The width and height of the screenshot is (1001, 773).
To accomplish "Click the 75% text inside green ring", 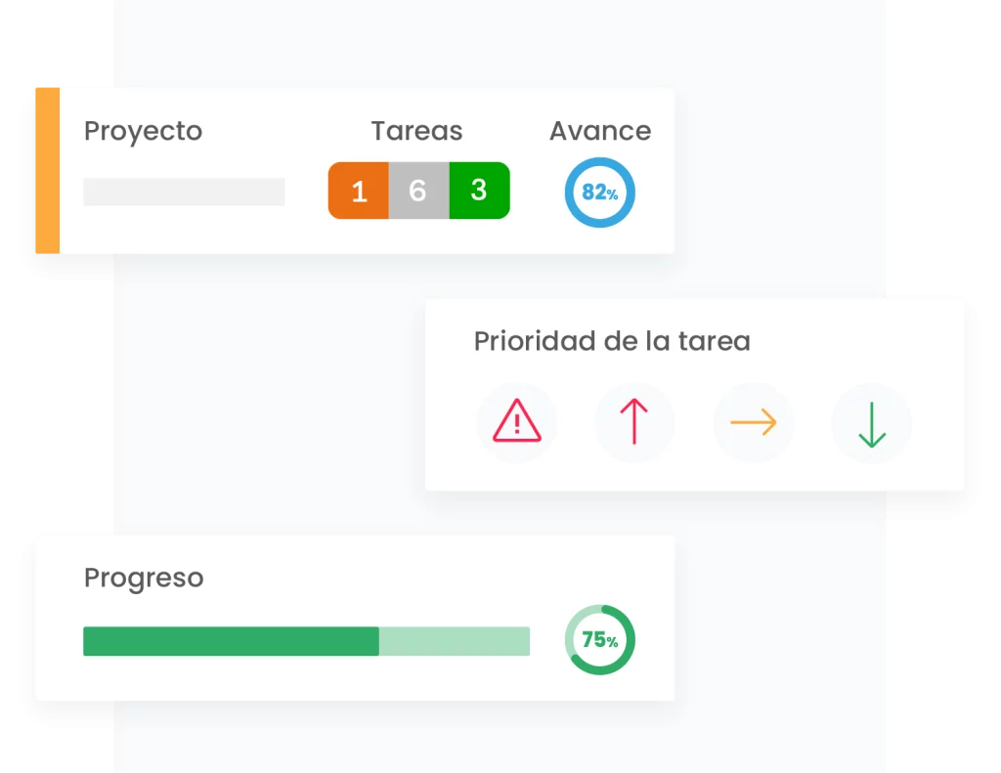I will pyautogui.click(x=599, y=639).
